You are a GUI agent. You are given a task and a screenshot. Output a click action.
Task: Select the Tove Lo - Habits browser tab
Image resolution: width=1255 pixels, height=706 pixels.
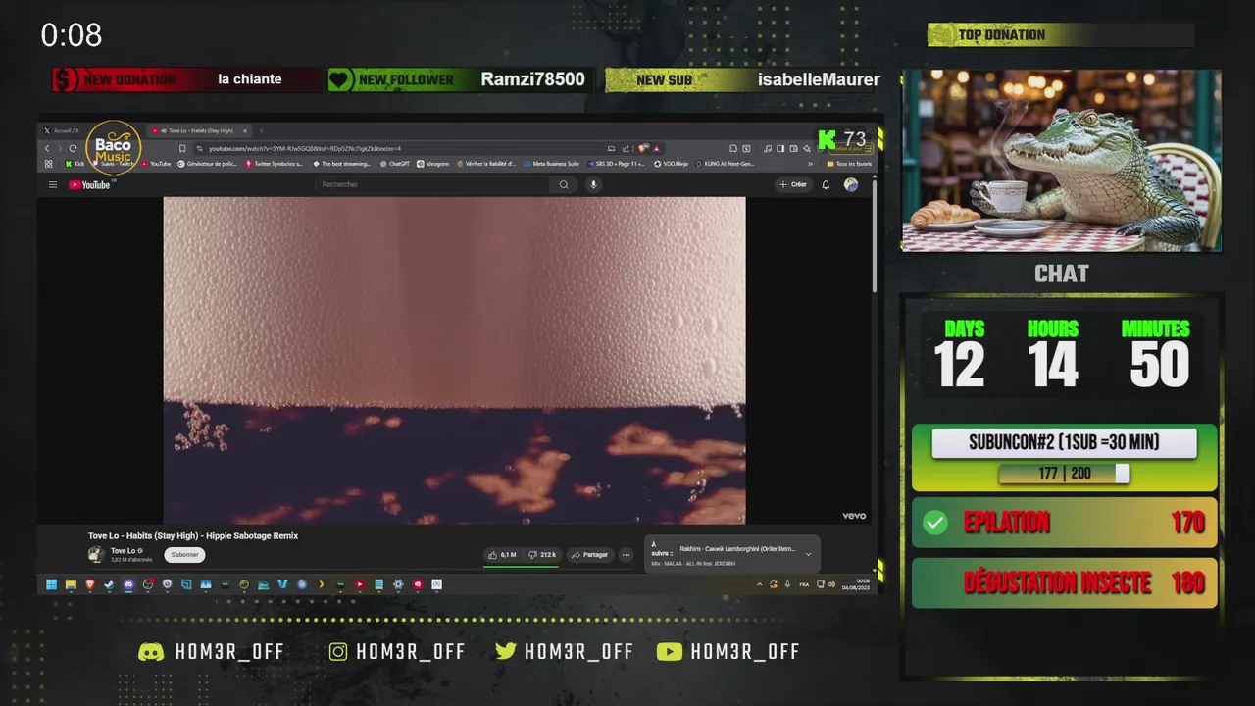(201, 130)
